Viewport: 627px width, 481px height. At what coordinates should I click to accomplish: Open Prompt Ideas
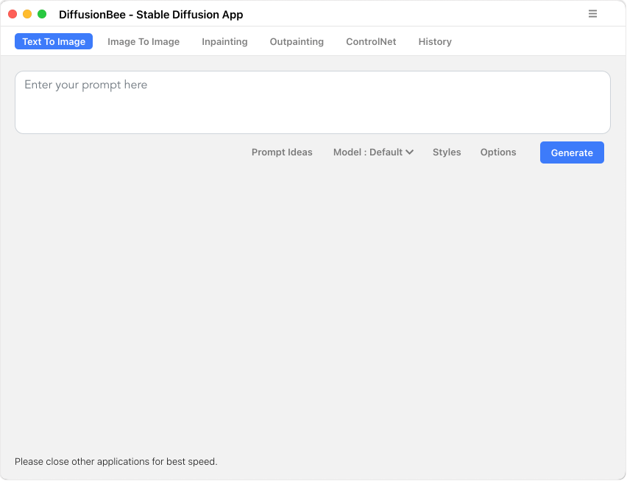pyautogui.click(x=282, y=152)
